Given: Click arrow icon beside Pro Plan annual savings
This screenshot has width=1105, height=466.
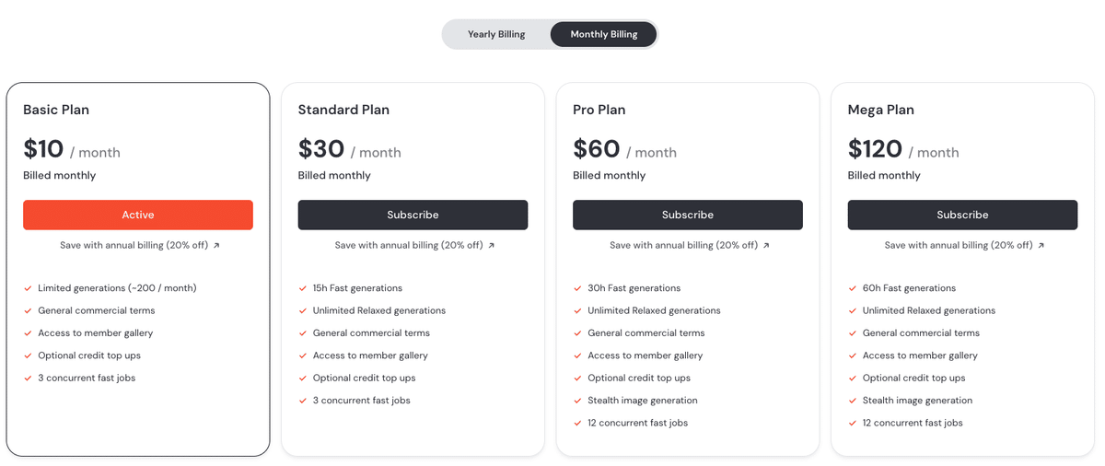Looking at the screenshot, I should click(x=766, y=246).
